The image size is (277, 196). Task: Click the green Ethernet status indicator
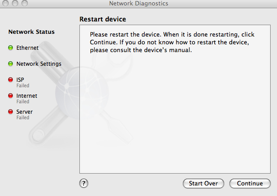pyautogui.click(x=10, y=48)
